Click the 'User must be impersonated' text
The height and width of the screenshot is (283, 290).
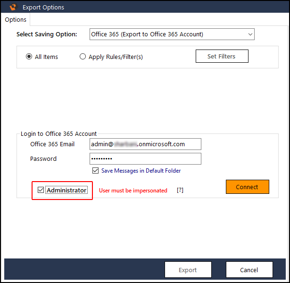[133, 191]
